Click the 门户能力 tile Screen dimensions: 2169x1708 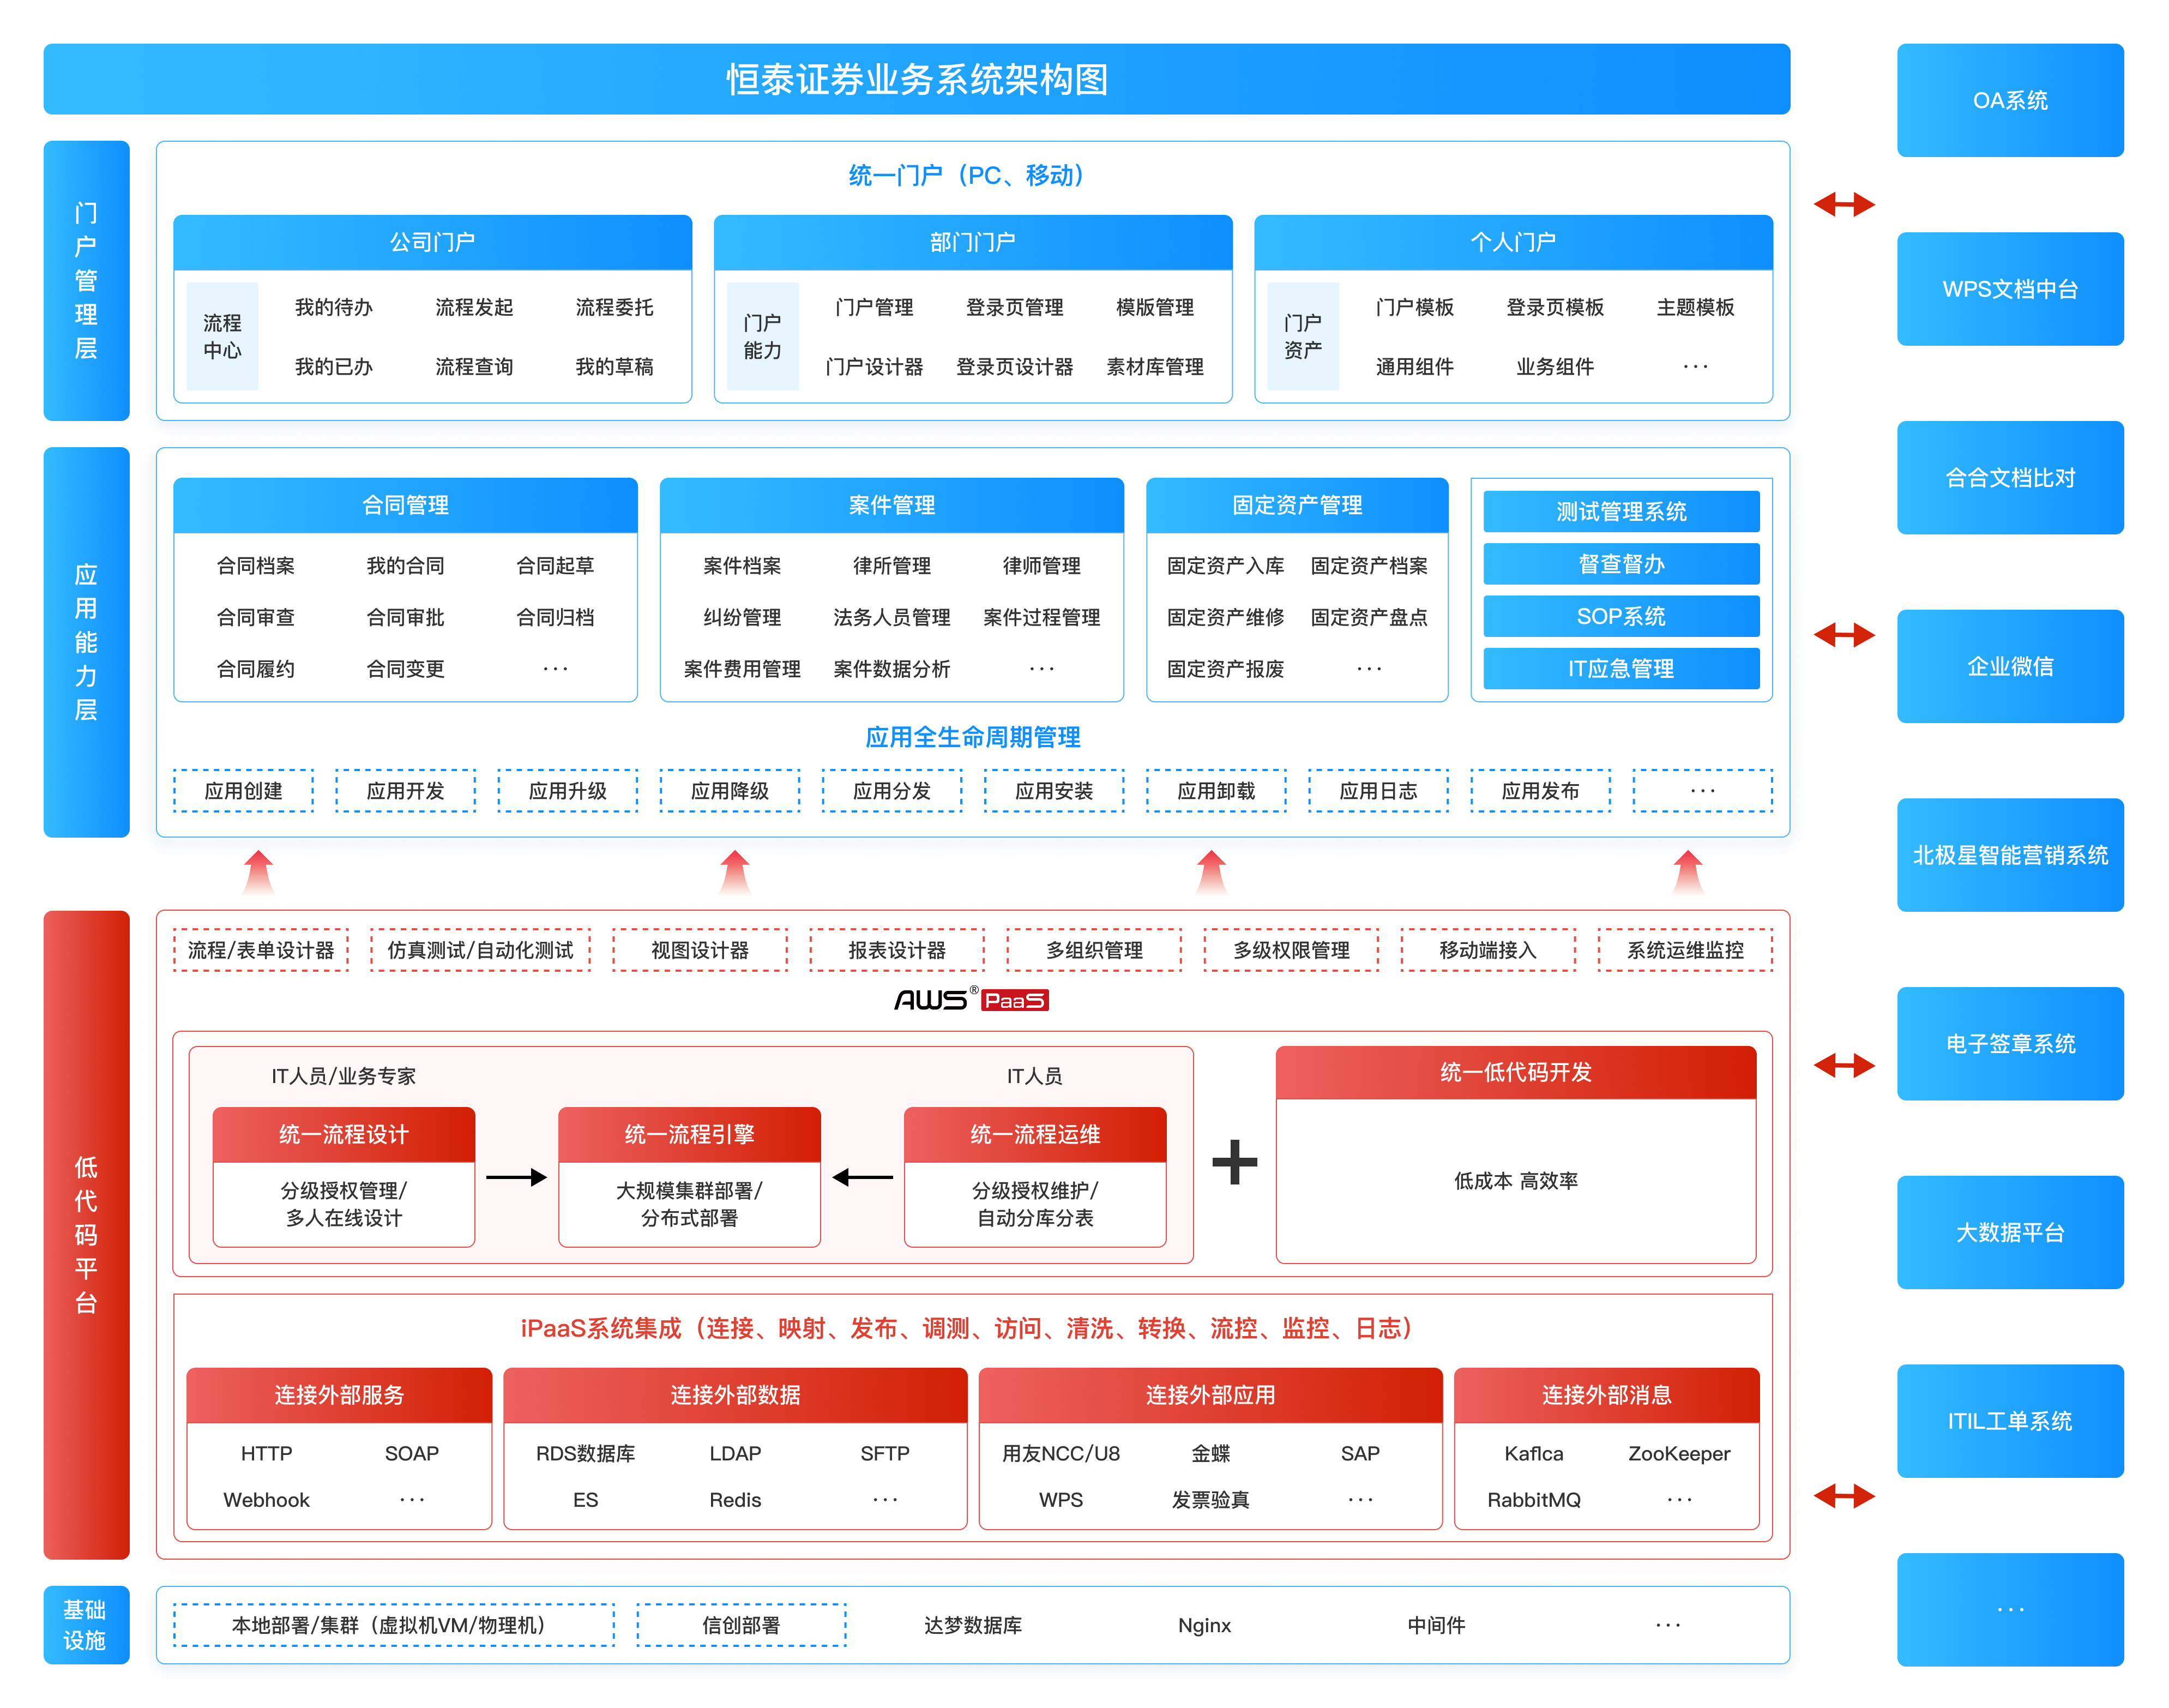point(762,336)
